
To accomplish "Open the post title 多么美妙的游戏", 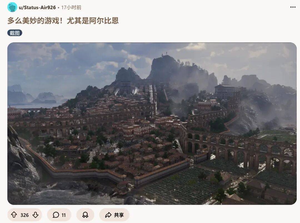I will 63,21.
